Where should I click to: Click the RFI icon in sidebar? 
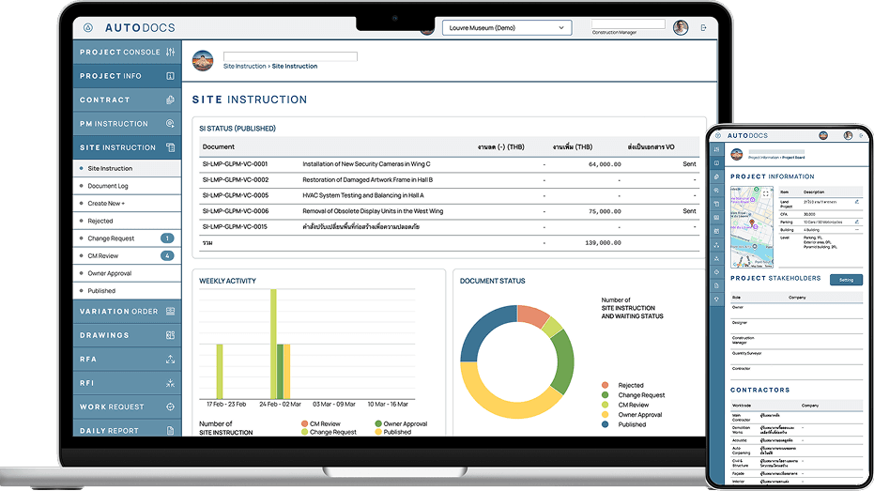[x=170, y=383]
